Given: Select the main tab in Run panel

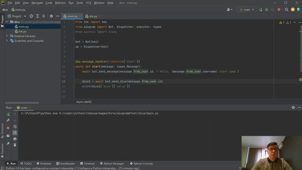Looking at the screenshot, I should (x=24, y=108).
